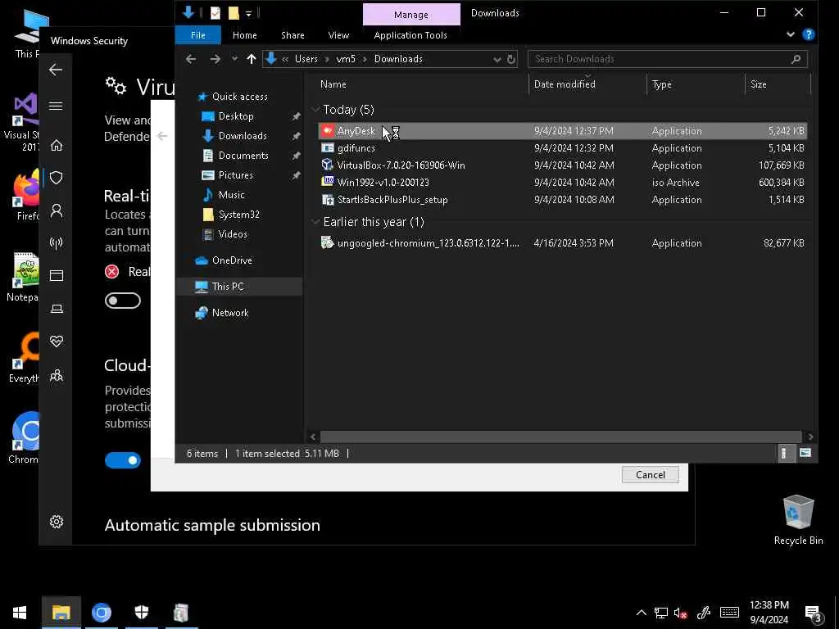Show hidden system tray icons
Screen dimensions: 839x629
pos(641,613)
